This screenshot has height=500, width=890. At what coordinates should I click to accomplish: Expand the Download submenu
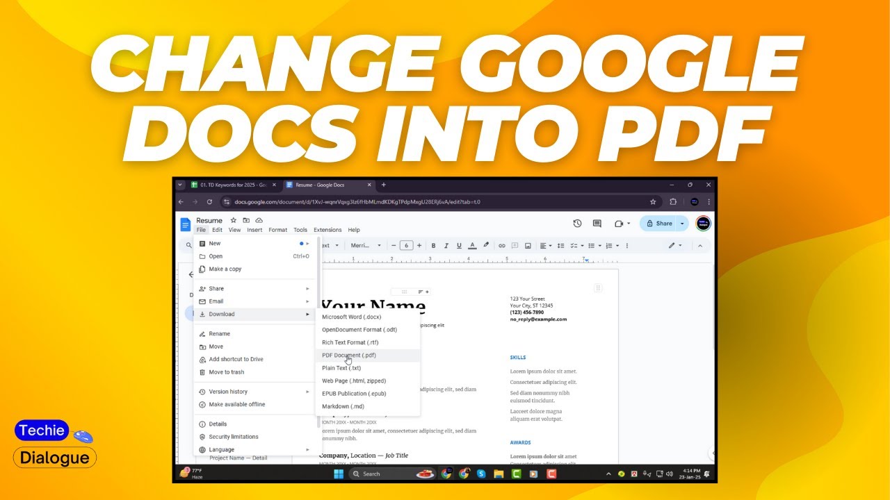click(254, 315)
